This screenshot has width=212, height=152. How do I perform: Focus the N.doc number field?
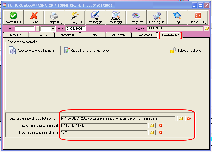pyautogui.click(x=25, y=29)
